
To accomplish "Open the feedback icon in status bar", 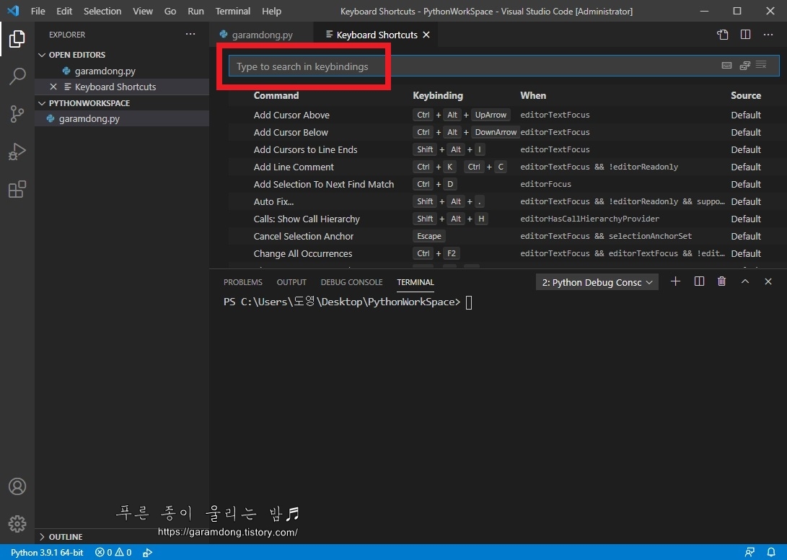I will [749, 553].
